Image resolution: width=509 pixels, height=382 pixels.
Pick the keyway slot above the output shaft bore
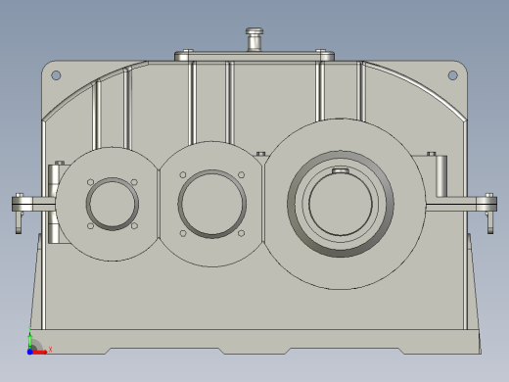(341, 170)
